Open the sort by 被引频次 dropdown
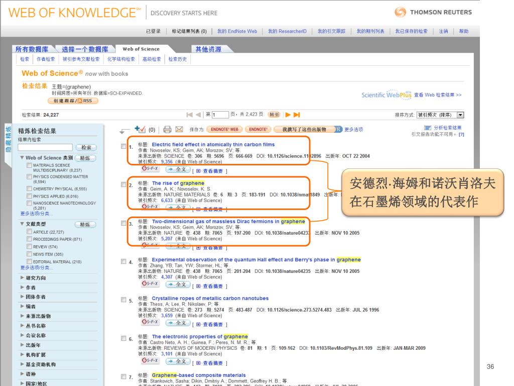The image size is (514, 386). tap(440, 115)
